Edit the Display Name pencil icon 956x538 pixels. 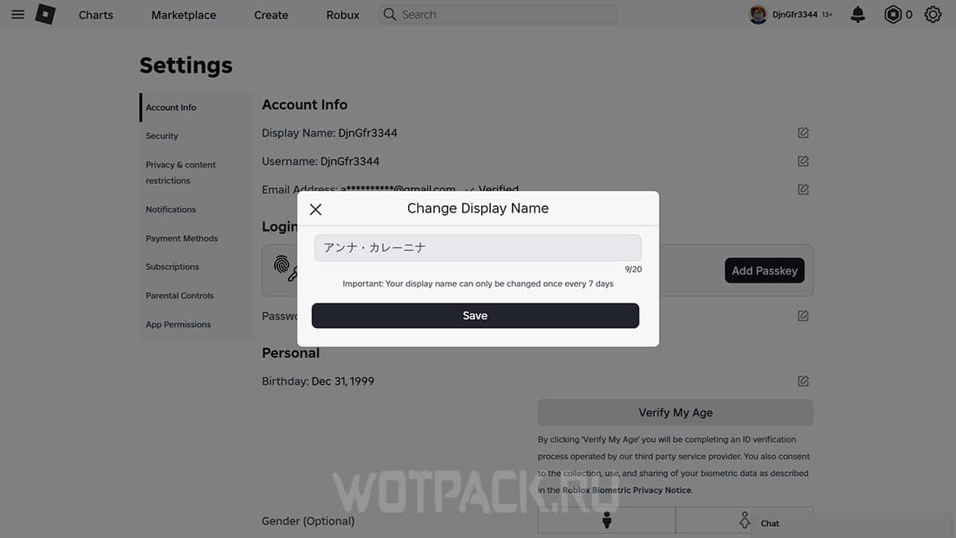click(x=803, y=133)
